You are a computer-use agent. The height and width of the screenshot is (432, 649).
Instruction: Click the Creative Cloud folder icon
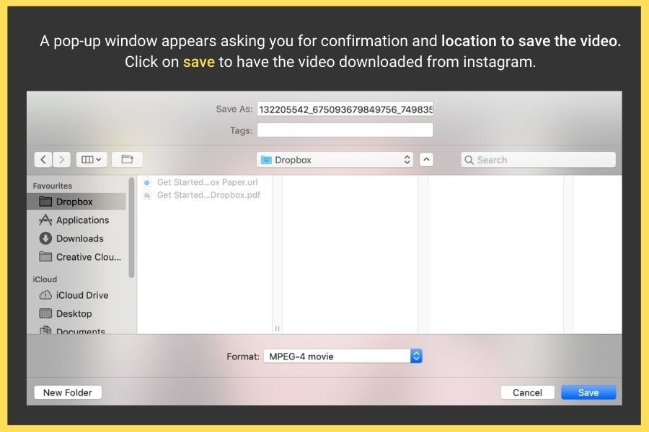click(x=45, y=257)
